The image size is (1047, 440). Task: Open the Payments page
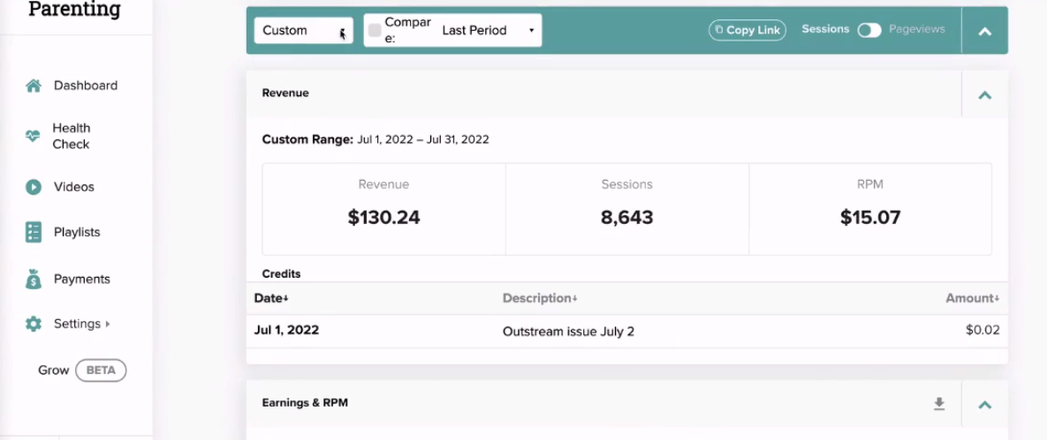tap(82, 279)
